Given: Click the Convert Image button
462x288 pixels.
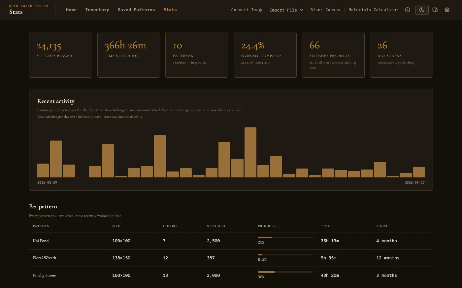Looking at the screenshot, I should [x=247, y=10].
